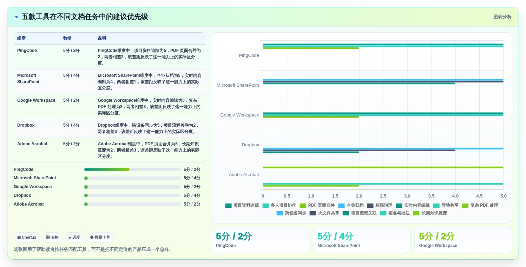Click the Google Workspace progress bar
Screen dimensions: 526x267
coord(132,187)
